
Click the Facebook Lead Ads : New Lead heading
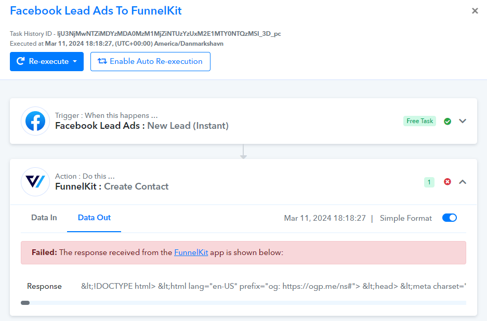click(x=141, y=126)
